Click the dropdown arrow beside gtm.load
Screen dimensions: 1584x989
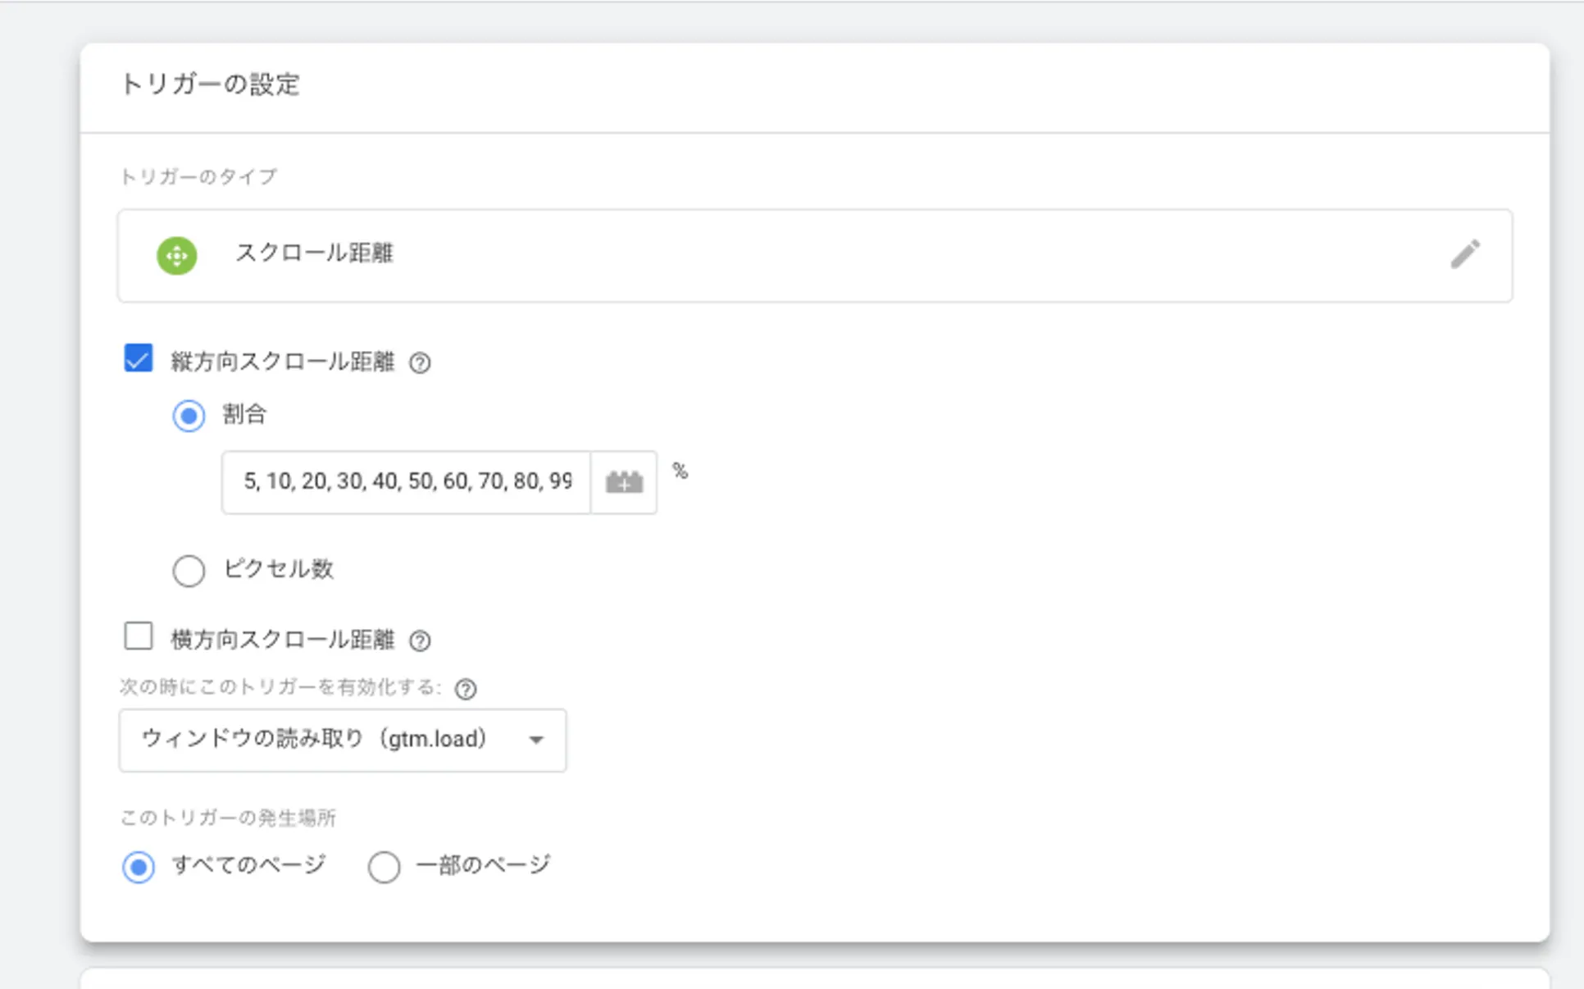click(x=536, y=740)
